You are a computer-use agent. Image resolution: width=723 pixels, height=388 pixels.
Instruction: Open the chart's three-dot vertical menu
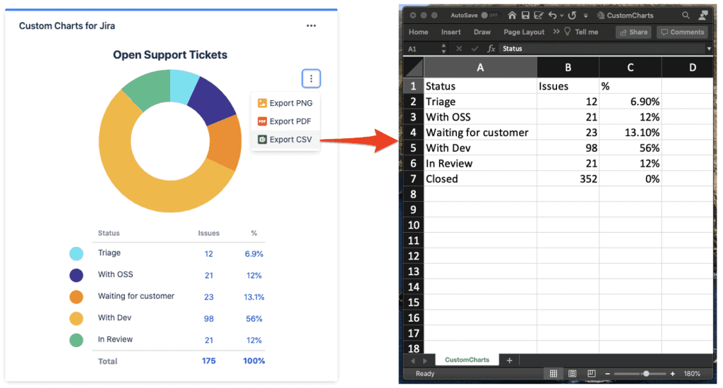click(311, 78)
